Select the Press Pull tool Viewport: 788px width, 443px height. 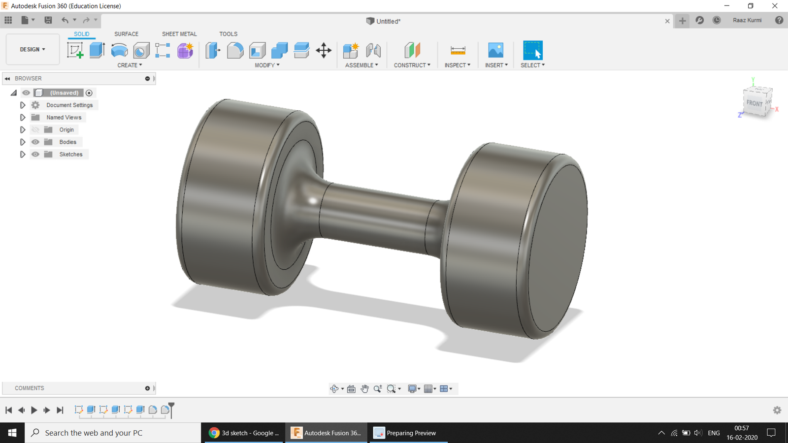click(x=213, y=50)
